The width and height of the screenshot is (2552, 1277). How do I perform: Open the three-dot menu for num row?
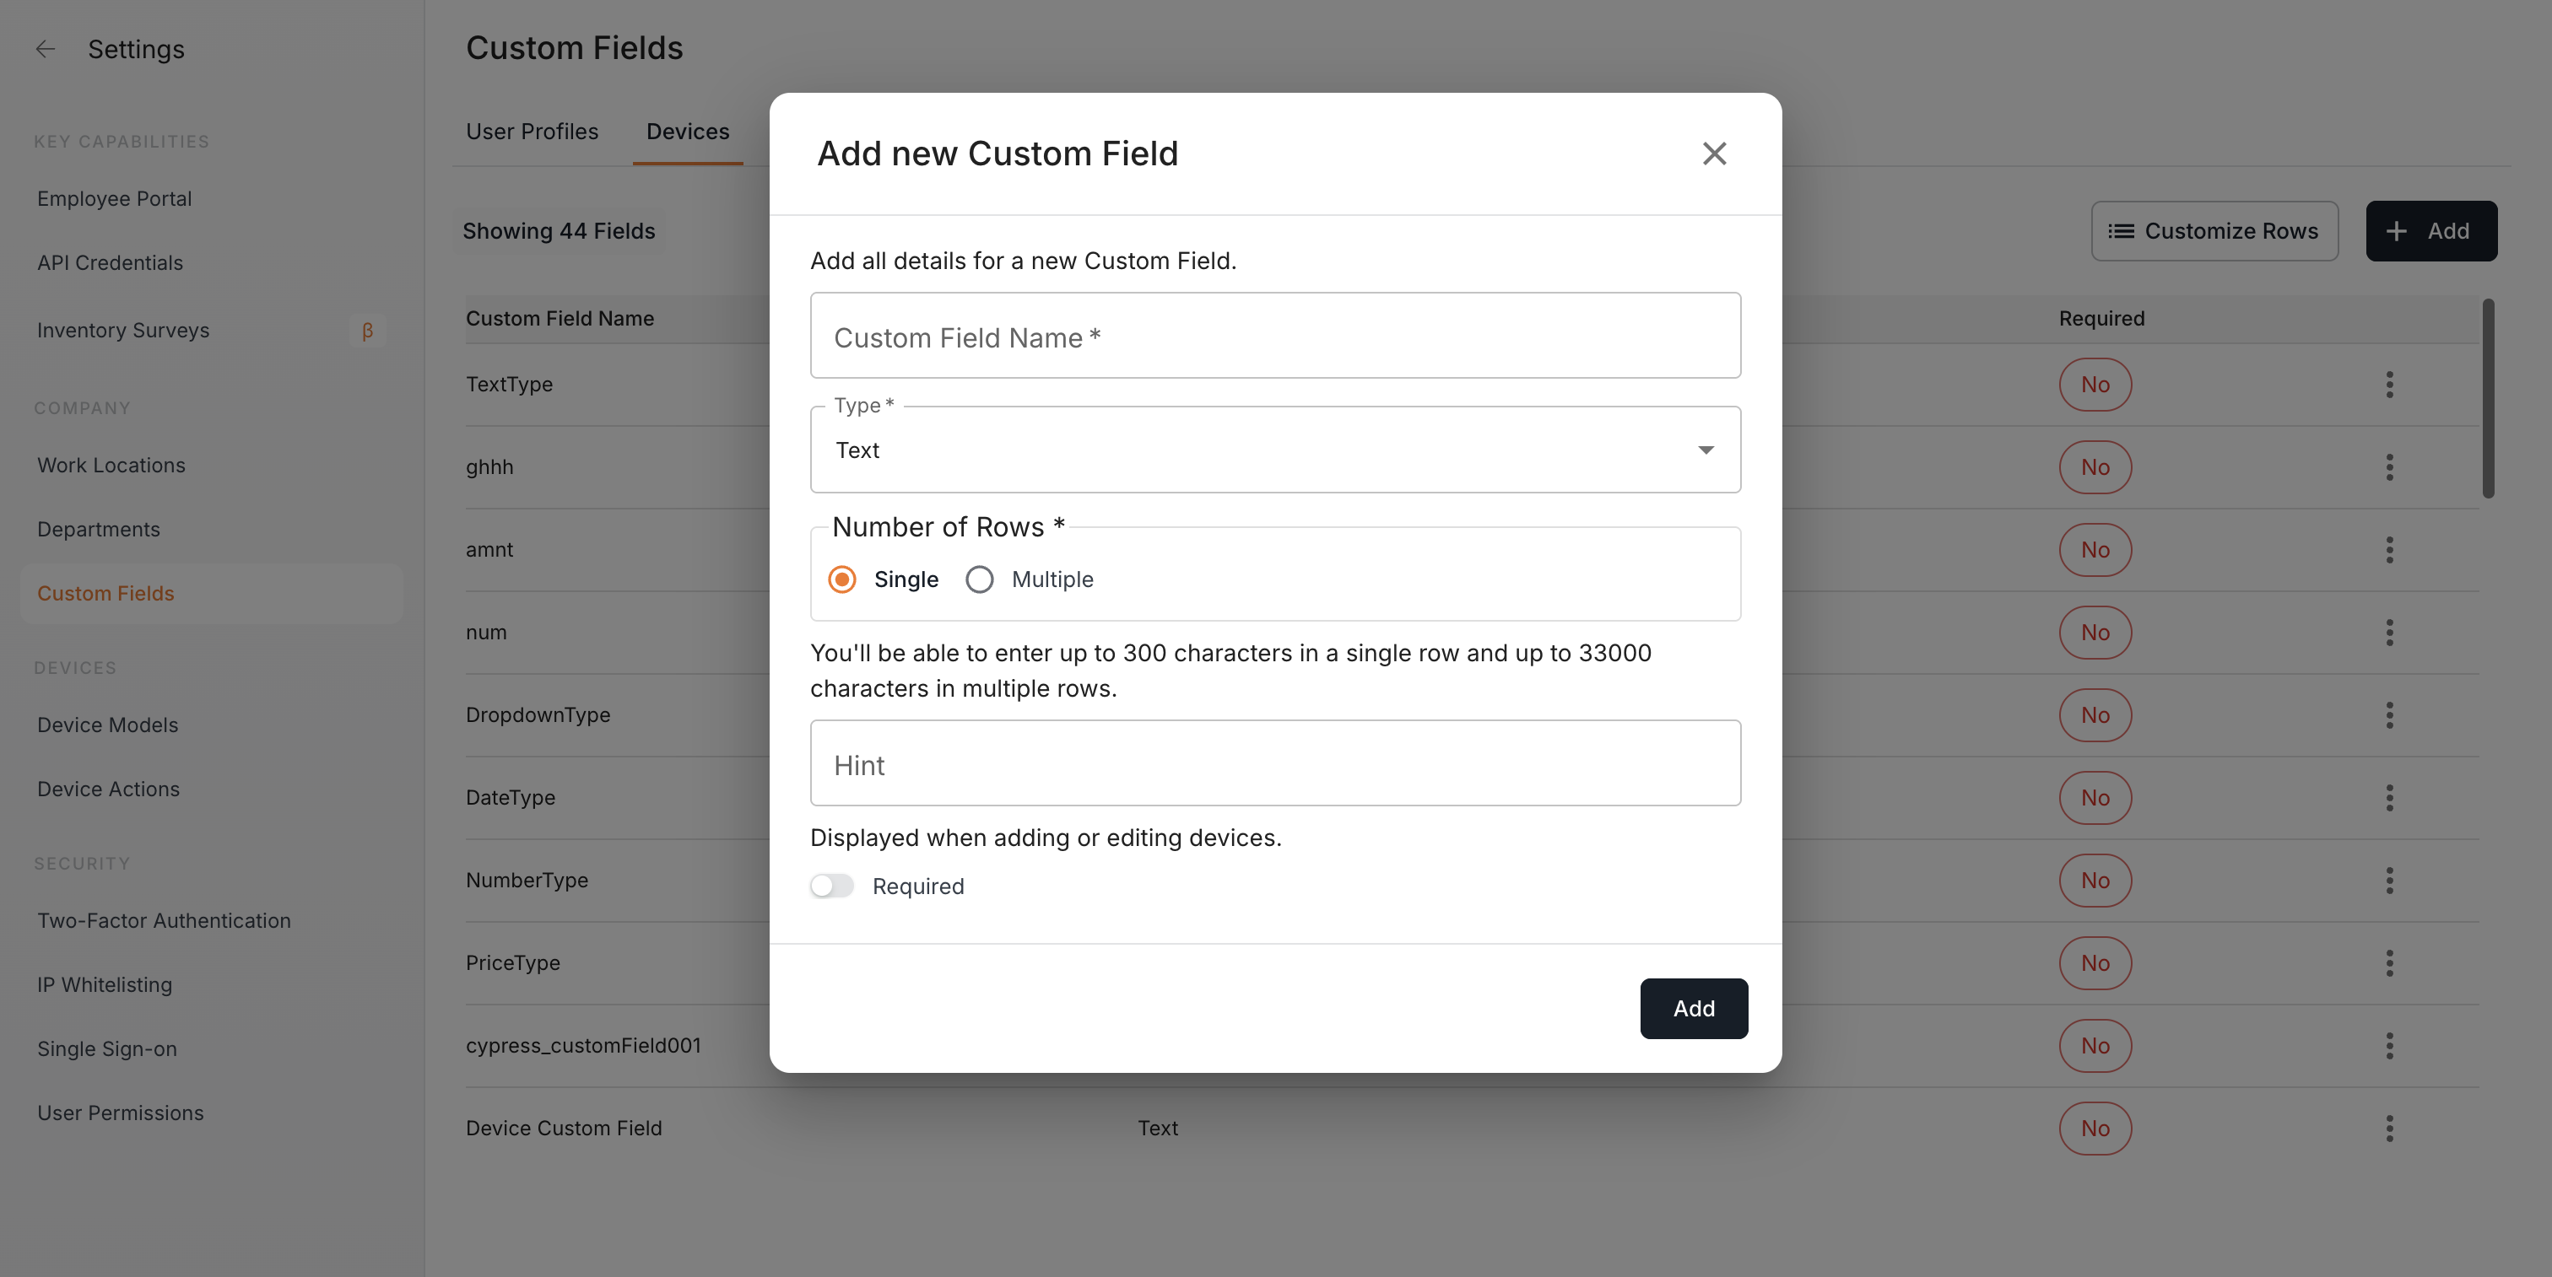tap(2389, 633)
